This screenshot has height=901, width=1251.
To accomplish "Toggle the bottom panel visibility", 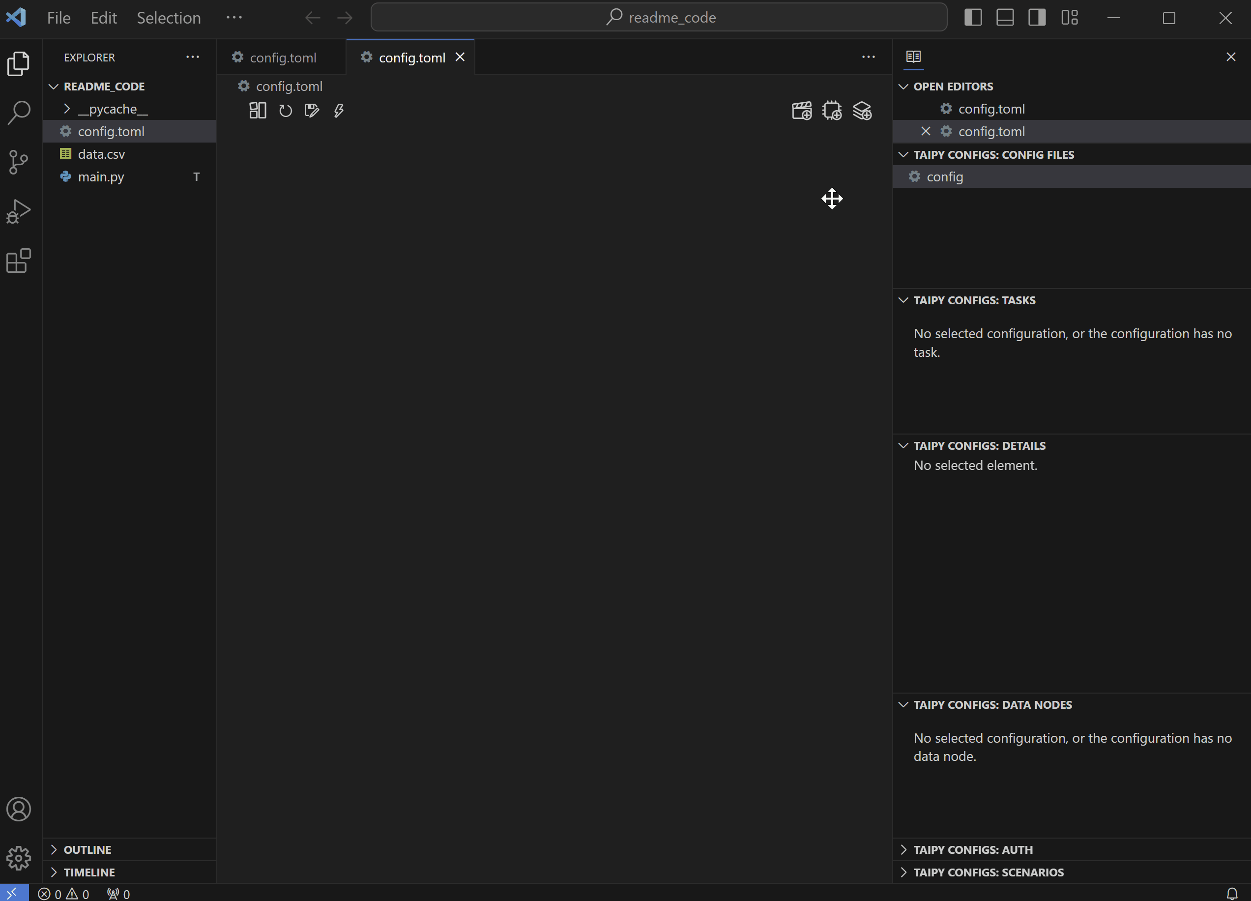I will [x=1005, y=18].
